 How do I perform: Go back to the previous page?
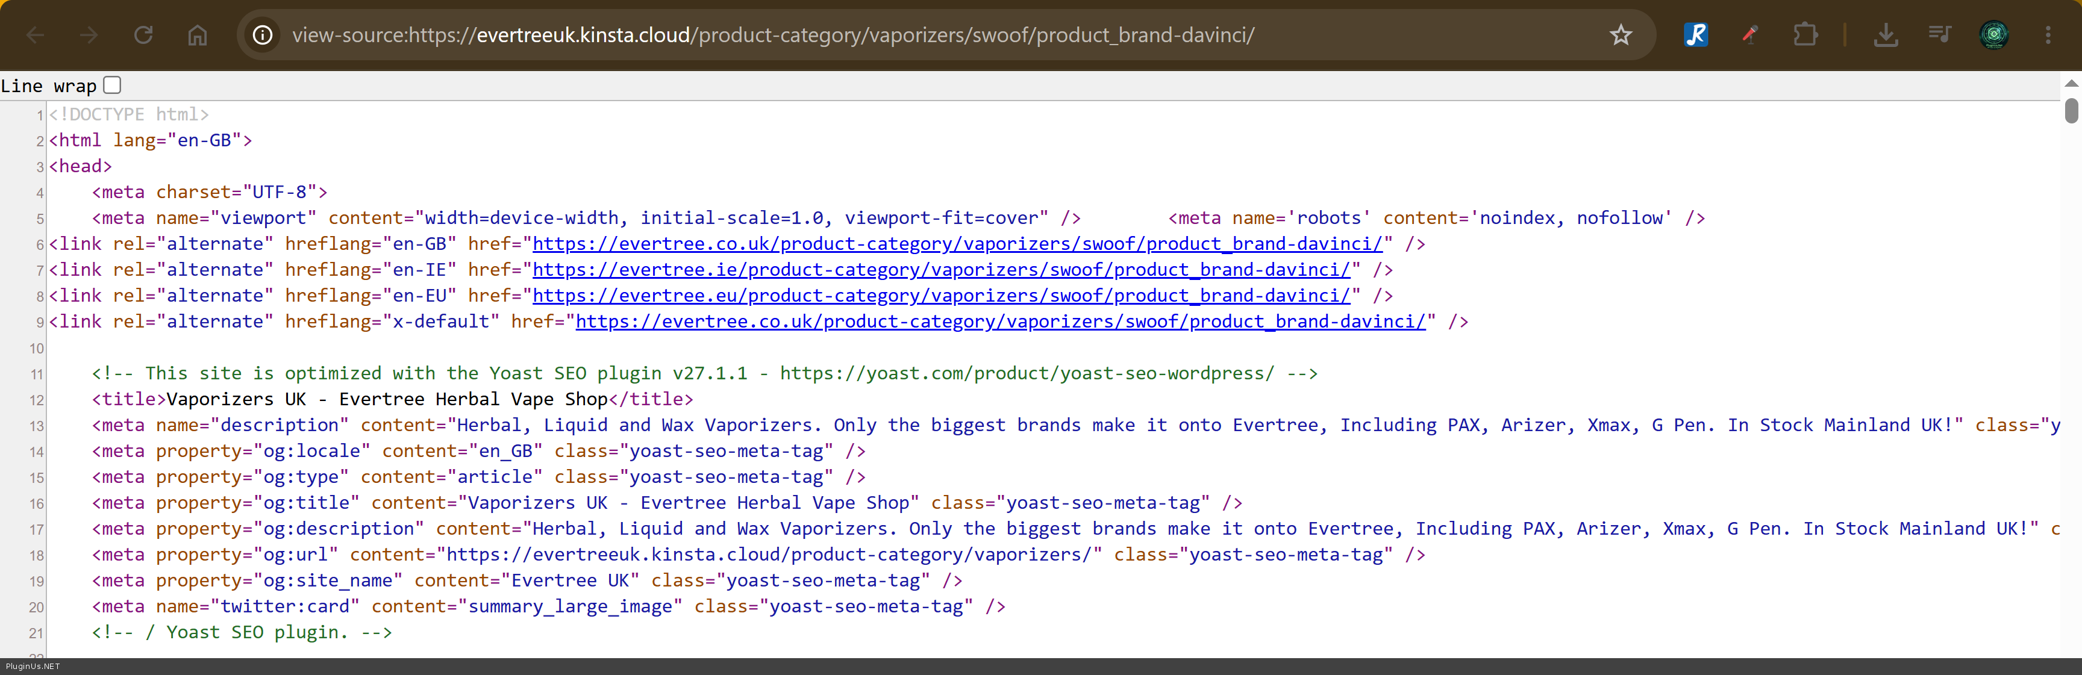point(36,35)
